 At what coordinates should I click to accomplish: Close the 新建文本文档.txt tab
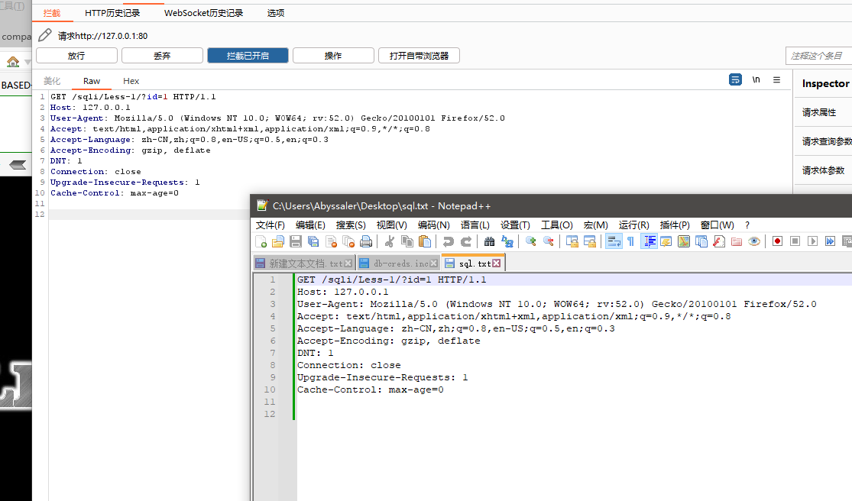348,263
